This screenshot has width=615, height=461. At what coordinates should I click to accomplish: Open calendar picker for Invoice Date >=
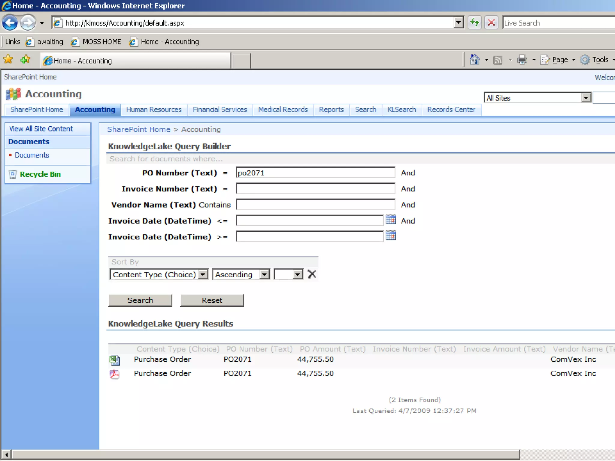[391, 236]
